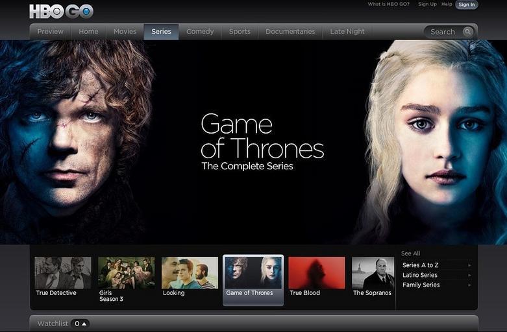Open the Help link

pos(447,4)
